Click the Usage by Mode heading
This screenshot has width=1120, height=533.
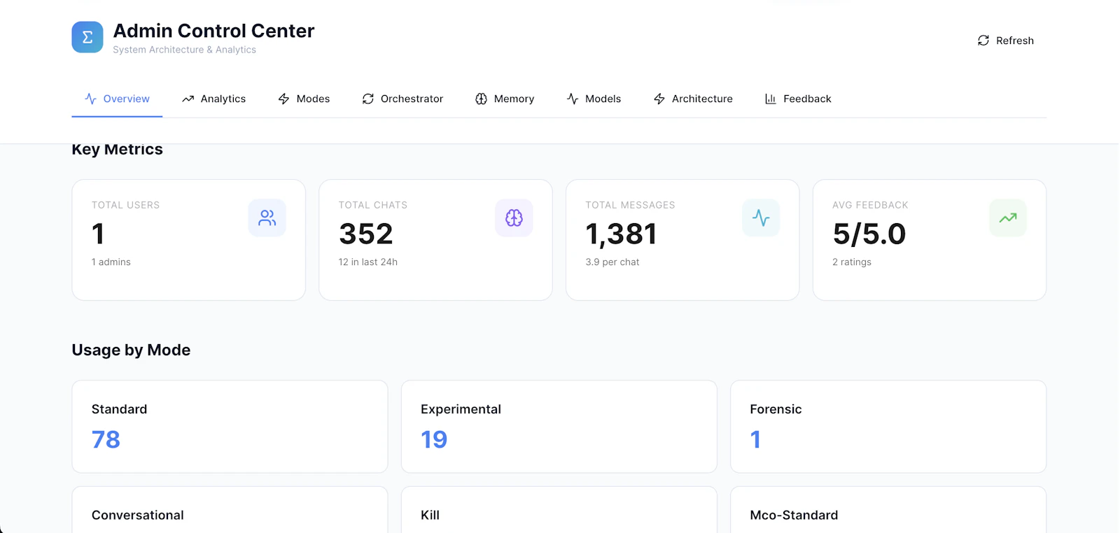point(131,350)
